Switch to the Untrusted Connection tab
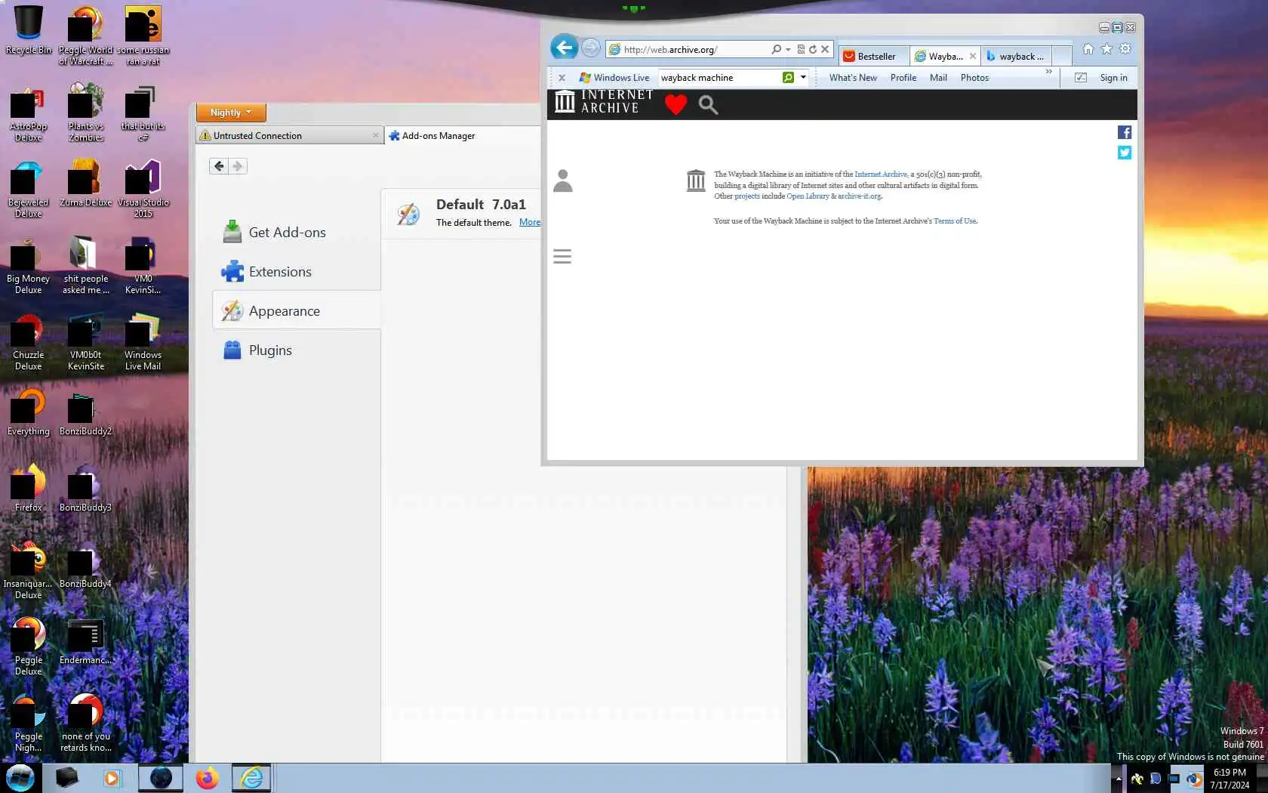The image size is (1268, 793). click(x=291, y=135)
